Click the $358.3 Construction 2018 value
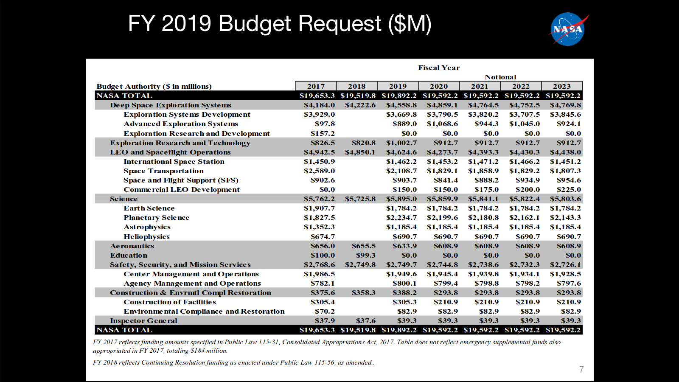Viewport: 679px width, 382px height. [x=364, y=292]
